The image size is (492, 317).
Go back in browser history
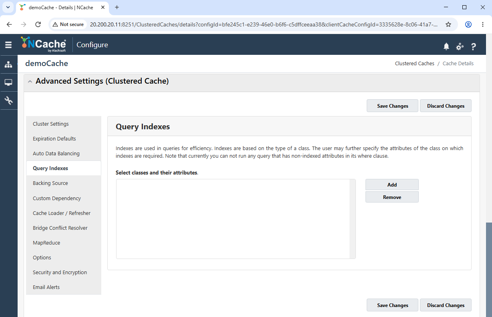(x=10, y=24)
